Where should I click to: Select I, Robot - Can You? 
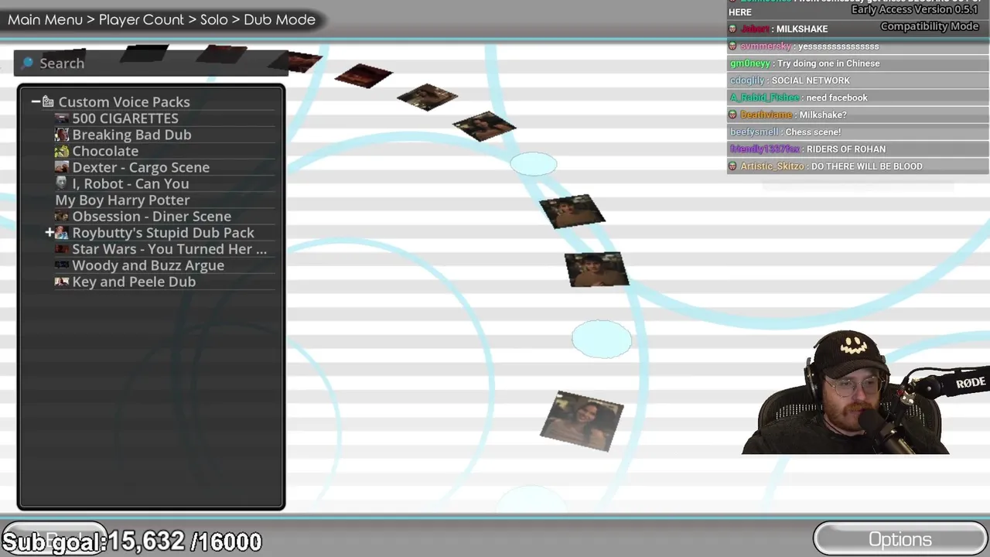131,183
